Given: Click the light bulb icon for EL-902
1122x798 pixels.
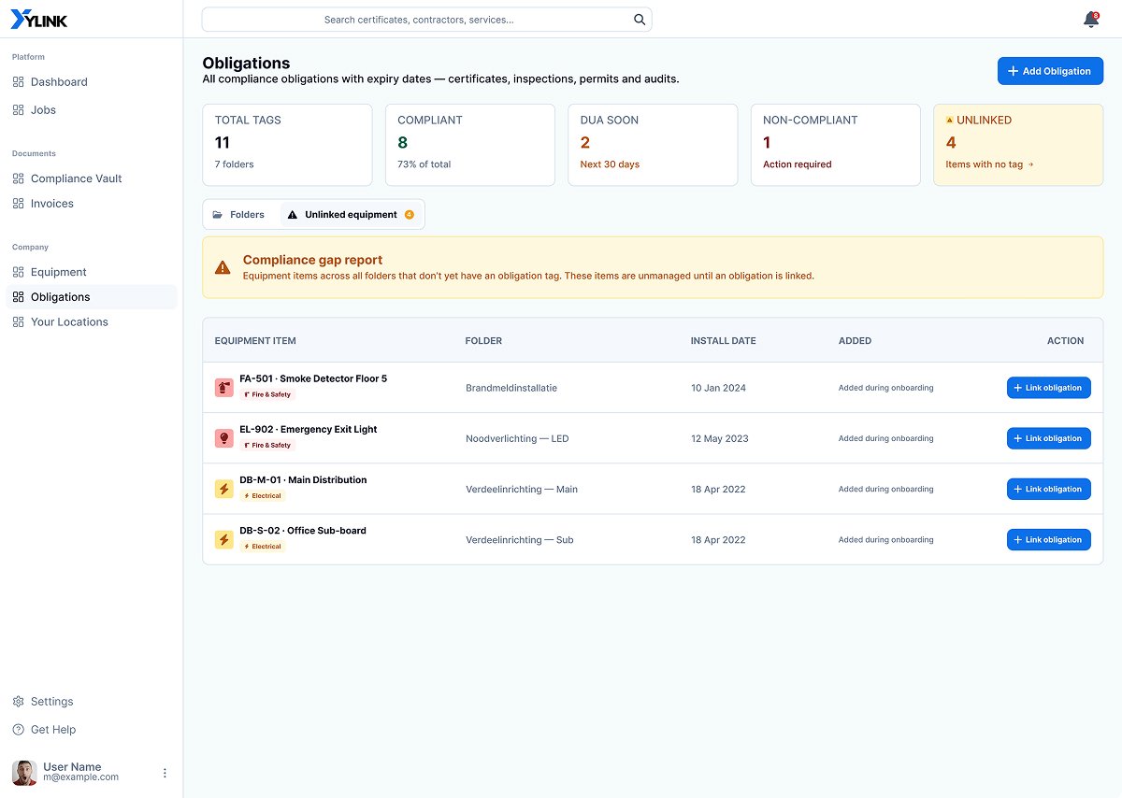Looking at the screenshot, I should point(224,437).
